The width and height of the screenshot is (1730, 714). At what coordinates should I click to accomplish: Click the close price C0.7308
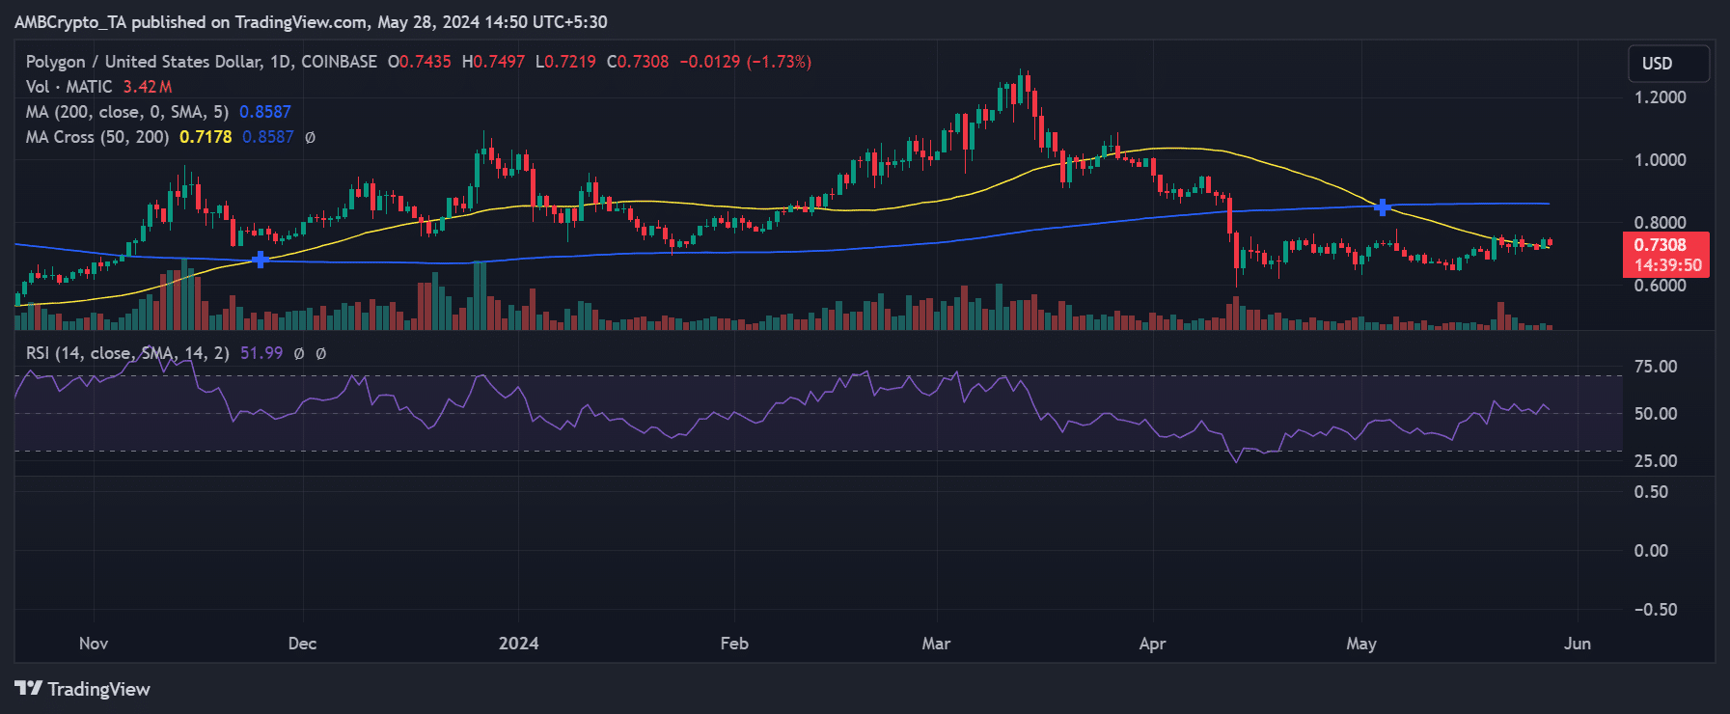pos(638,62)
